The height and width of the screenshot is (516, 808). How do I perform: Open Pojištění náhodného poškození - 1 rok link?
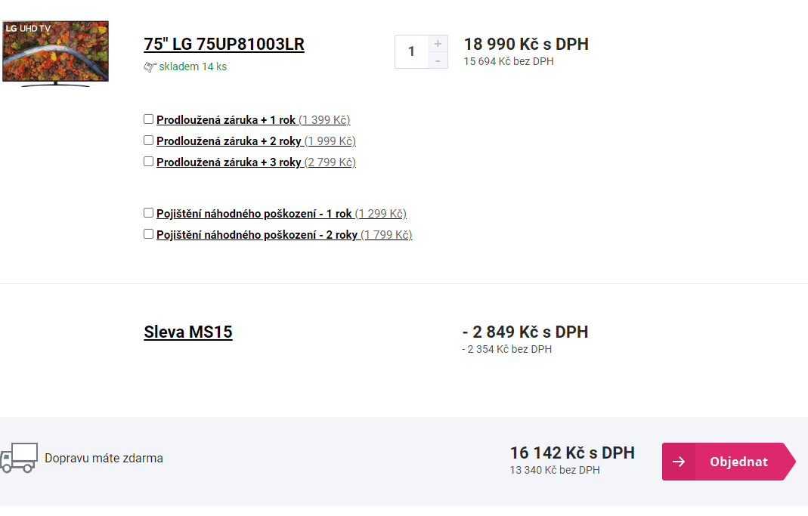pyautogui.click(x=254, y=213)
